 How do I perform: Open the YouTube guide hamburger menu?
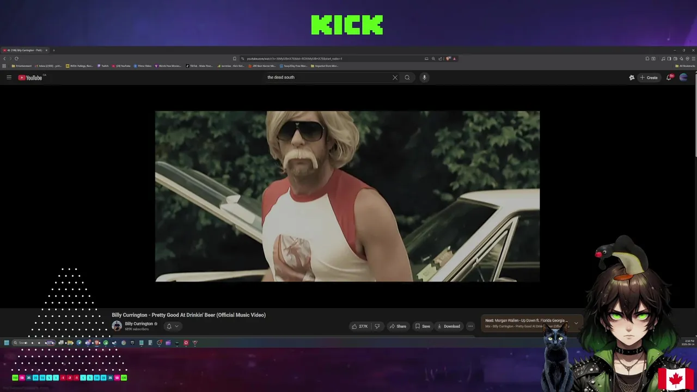point(9,77)
